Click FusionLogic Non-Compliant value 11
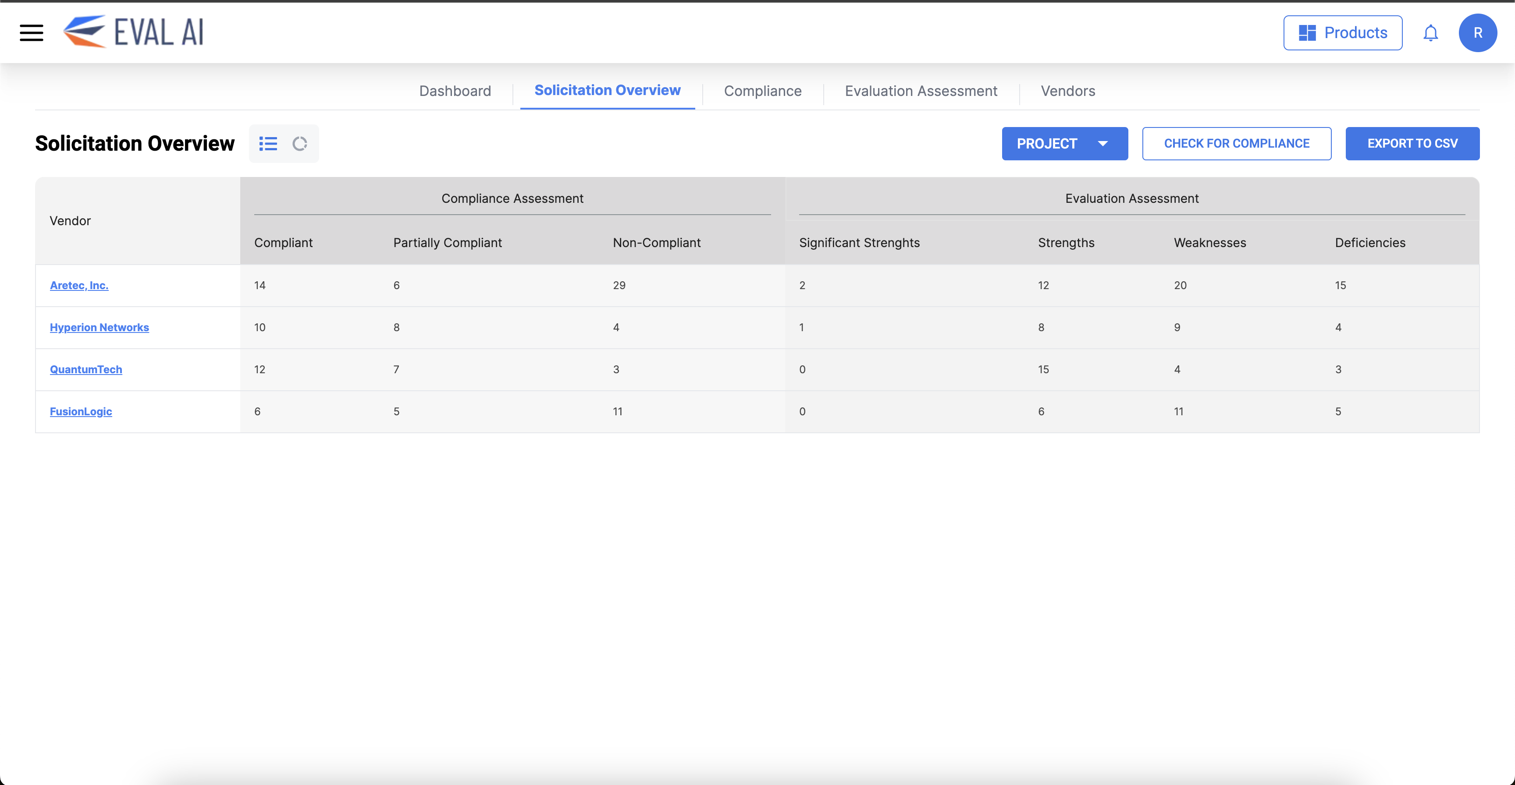Screen dimensions: 1515x785 pos(617,411)
